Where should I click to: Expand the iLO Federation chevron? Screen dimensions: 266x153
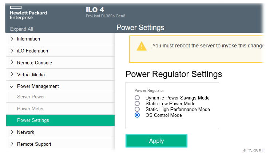coord(12,51)
